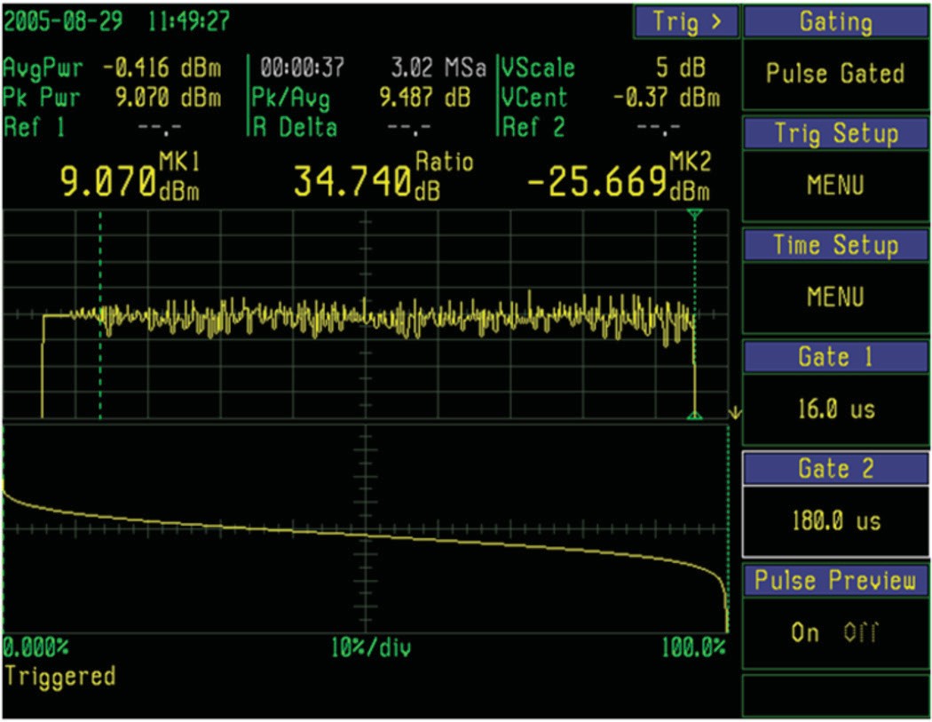This screenshot has height=722, width=932.
Task: Click the 10%/div axis label
Action: click(x=371, y=647)
